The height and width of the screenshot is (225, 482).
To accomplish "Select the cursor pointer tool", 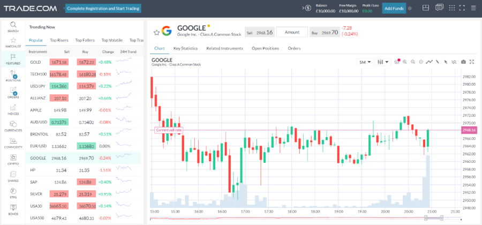I will pos(446,62).
